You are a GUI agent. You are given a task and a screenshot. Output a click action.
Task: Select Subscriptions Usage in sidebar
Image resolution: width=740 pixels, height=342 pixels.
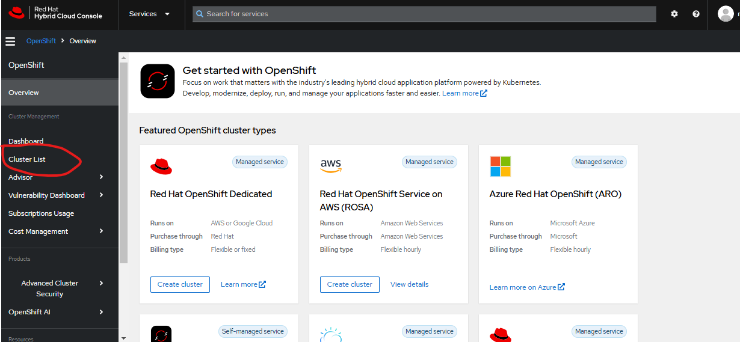42,213
